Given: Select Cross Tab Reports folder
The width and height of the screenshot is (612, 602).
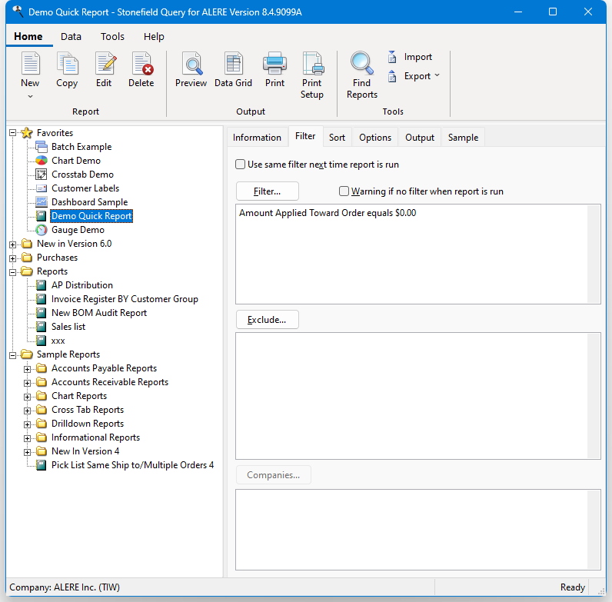Looking at the screenshot, I should click(88, 410).
